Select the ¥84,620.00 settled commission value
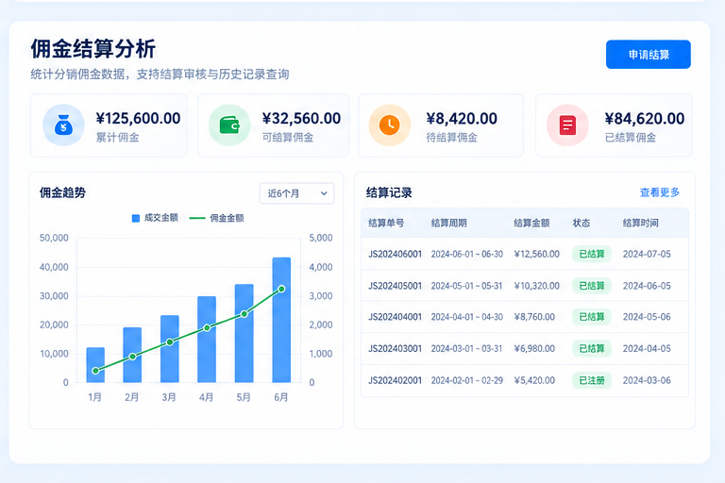 point(645,119)
